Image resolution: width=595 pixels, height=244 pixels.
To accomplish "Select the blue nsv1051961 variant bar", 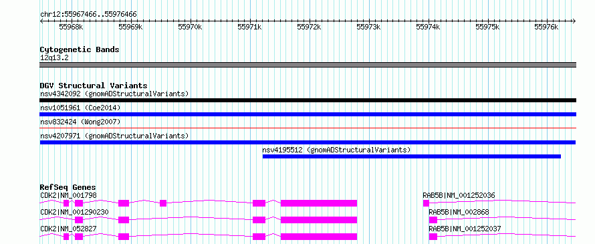I will pos(308,114).
